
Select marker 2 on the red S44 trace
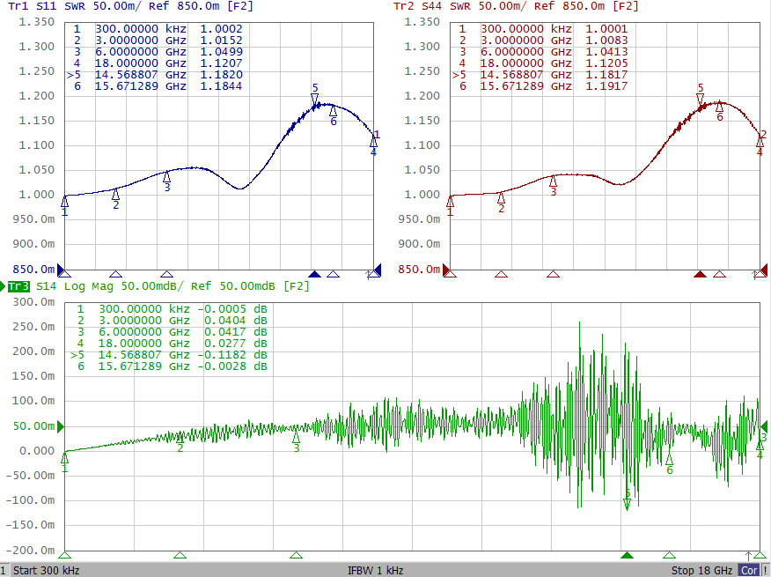click(x=501, y=198)
